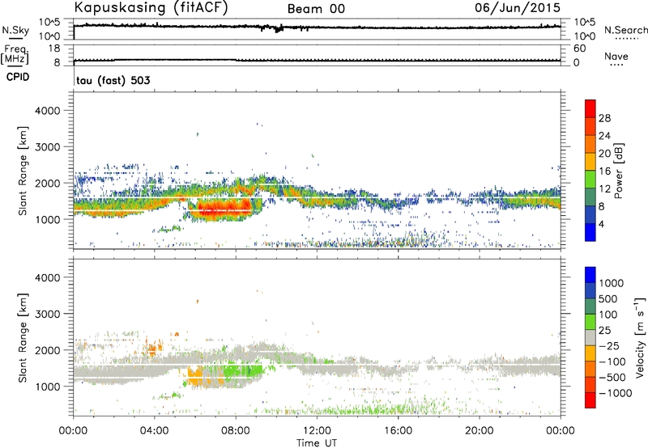Click the 'Power [dB]' colorbar label

(x=618, y=171)
